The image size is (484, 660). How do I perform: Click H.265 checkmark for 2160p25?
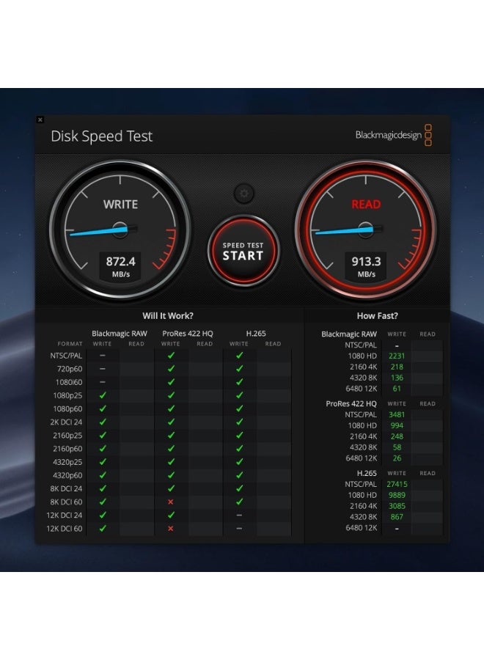point(239,435)
